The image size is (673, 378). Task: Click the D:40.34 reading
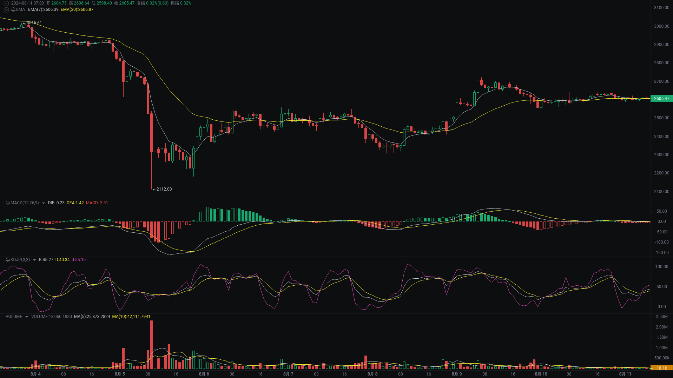click(62, 260)
